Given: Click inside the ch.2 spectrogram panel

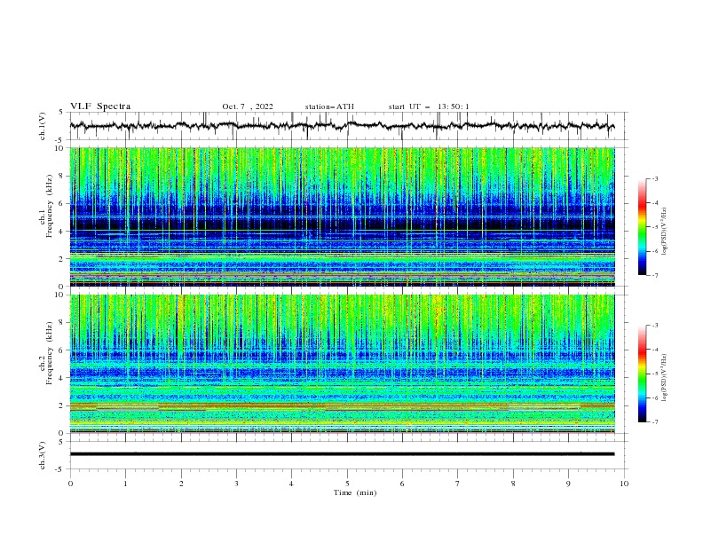Looking at the screenshot, I should pyautogui.click(x=342, y=364).
